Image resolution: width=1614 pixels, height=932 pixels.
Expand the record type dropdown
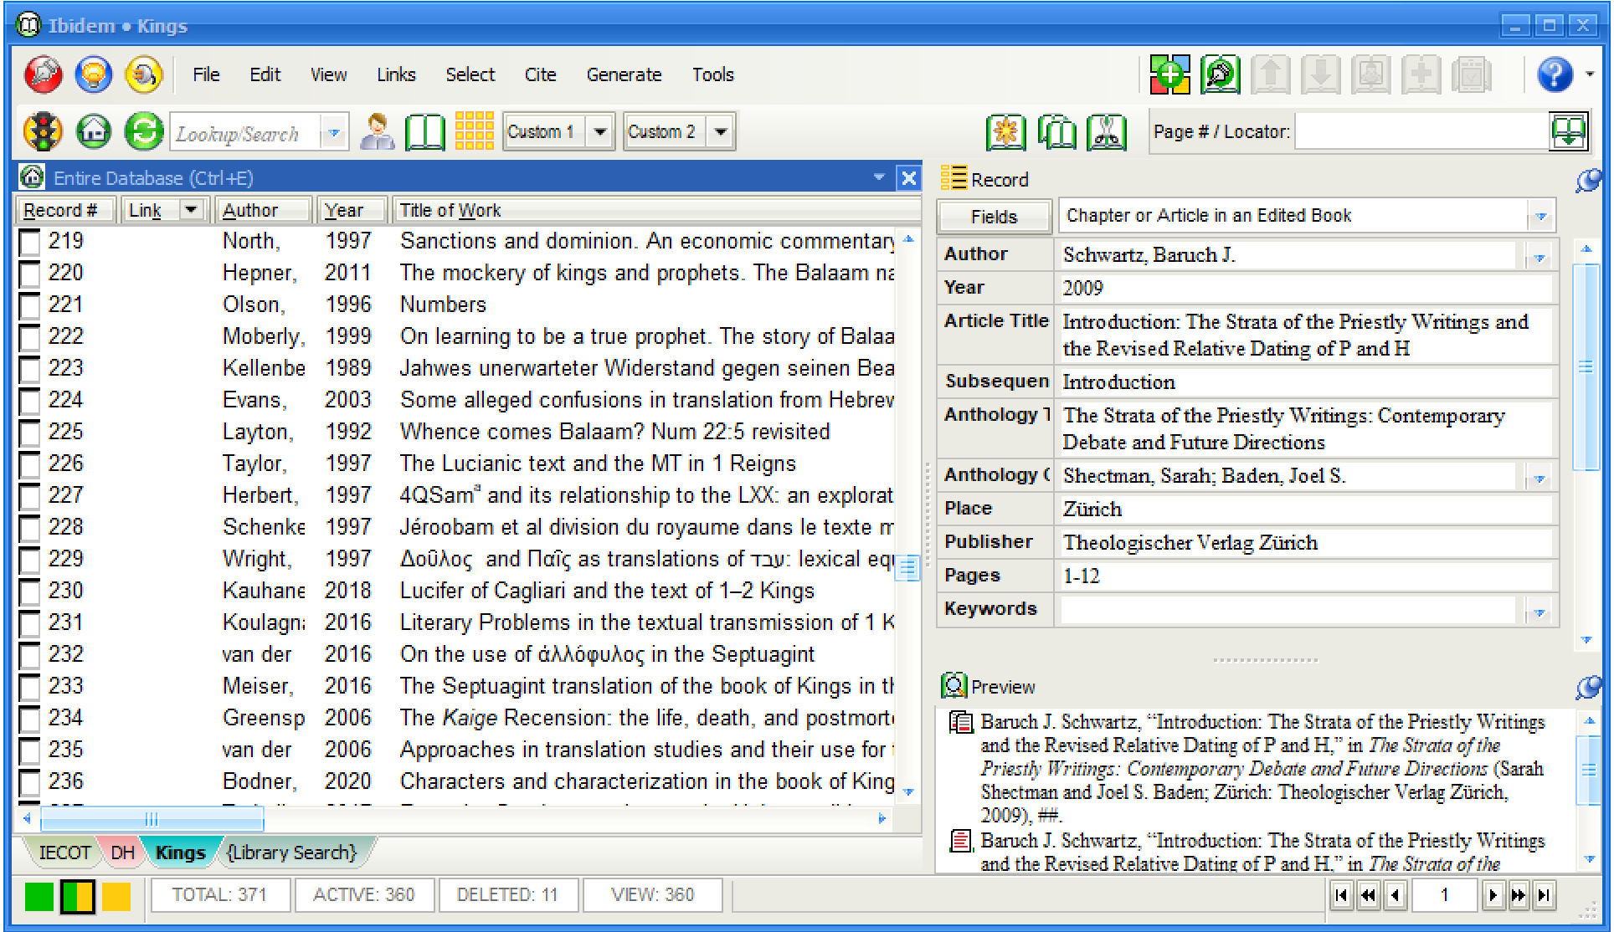coord(1539,217)
